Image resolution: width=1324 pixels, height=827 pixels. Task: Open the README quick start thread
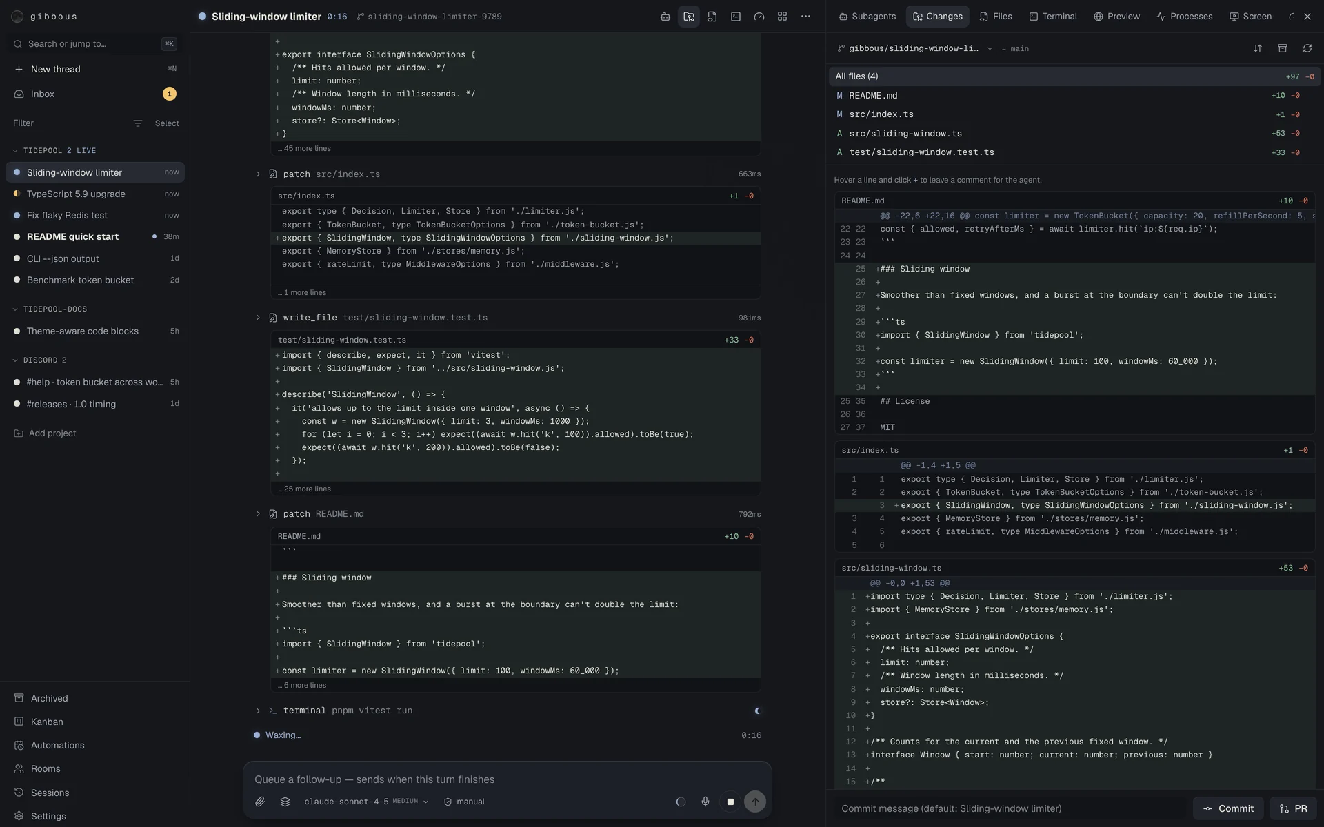pyautogui.click(x=95, y=236)
